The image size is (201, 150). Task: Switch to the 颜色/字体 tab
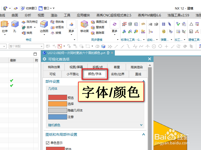click(x=95, y=74)
